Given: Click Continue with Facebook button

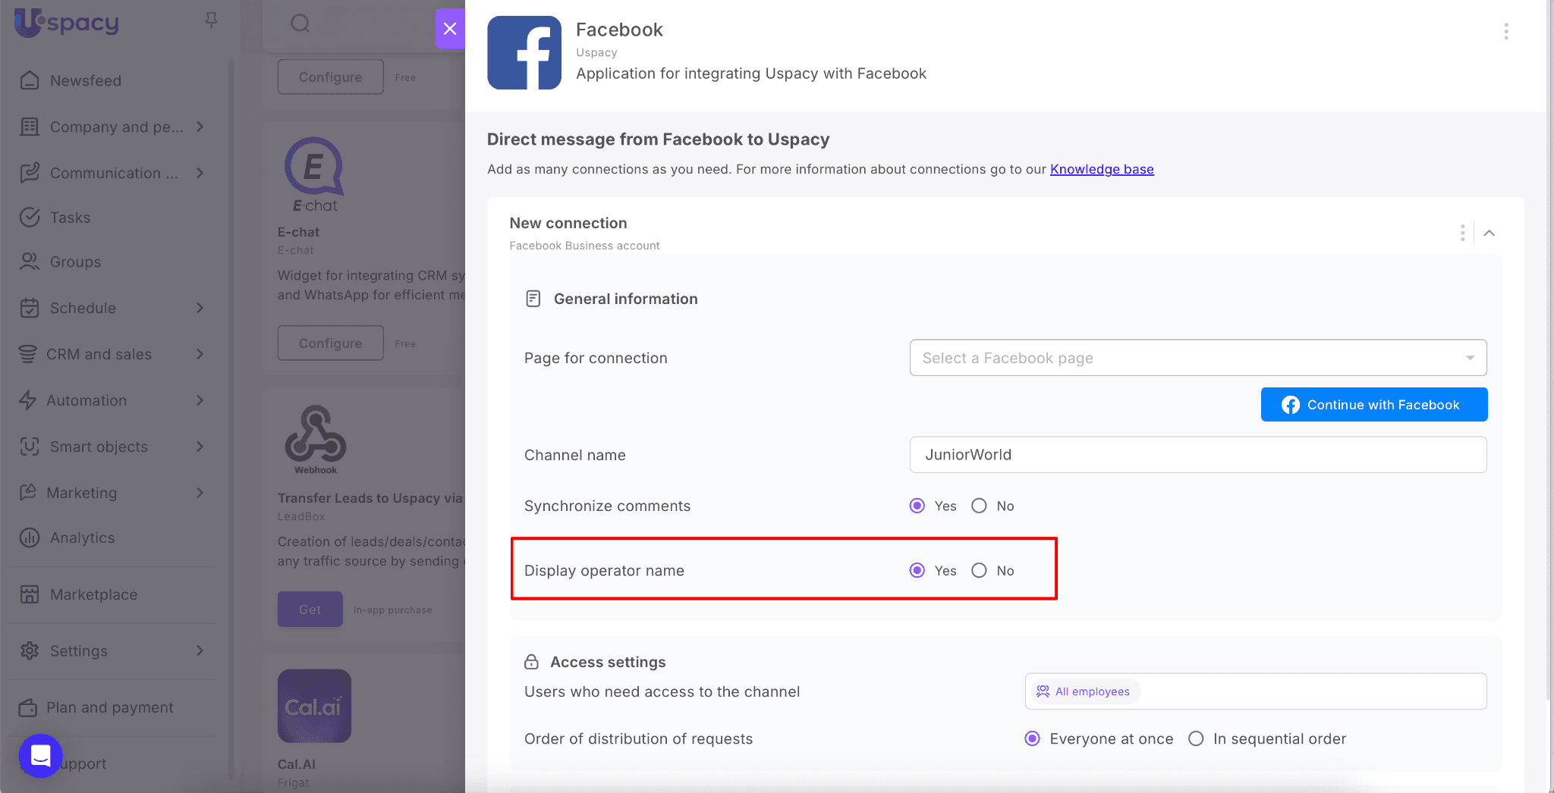Looking at the screenshot, I should [1373, 405].
